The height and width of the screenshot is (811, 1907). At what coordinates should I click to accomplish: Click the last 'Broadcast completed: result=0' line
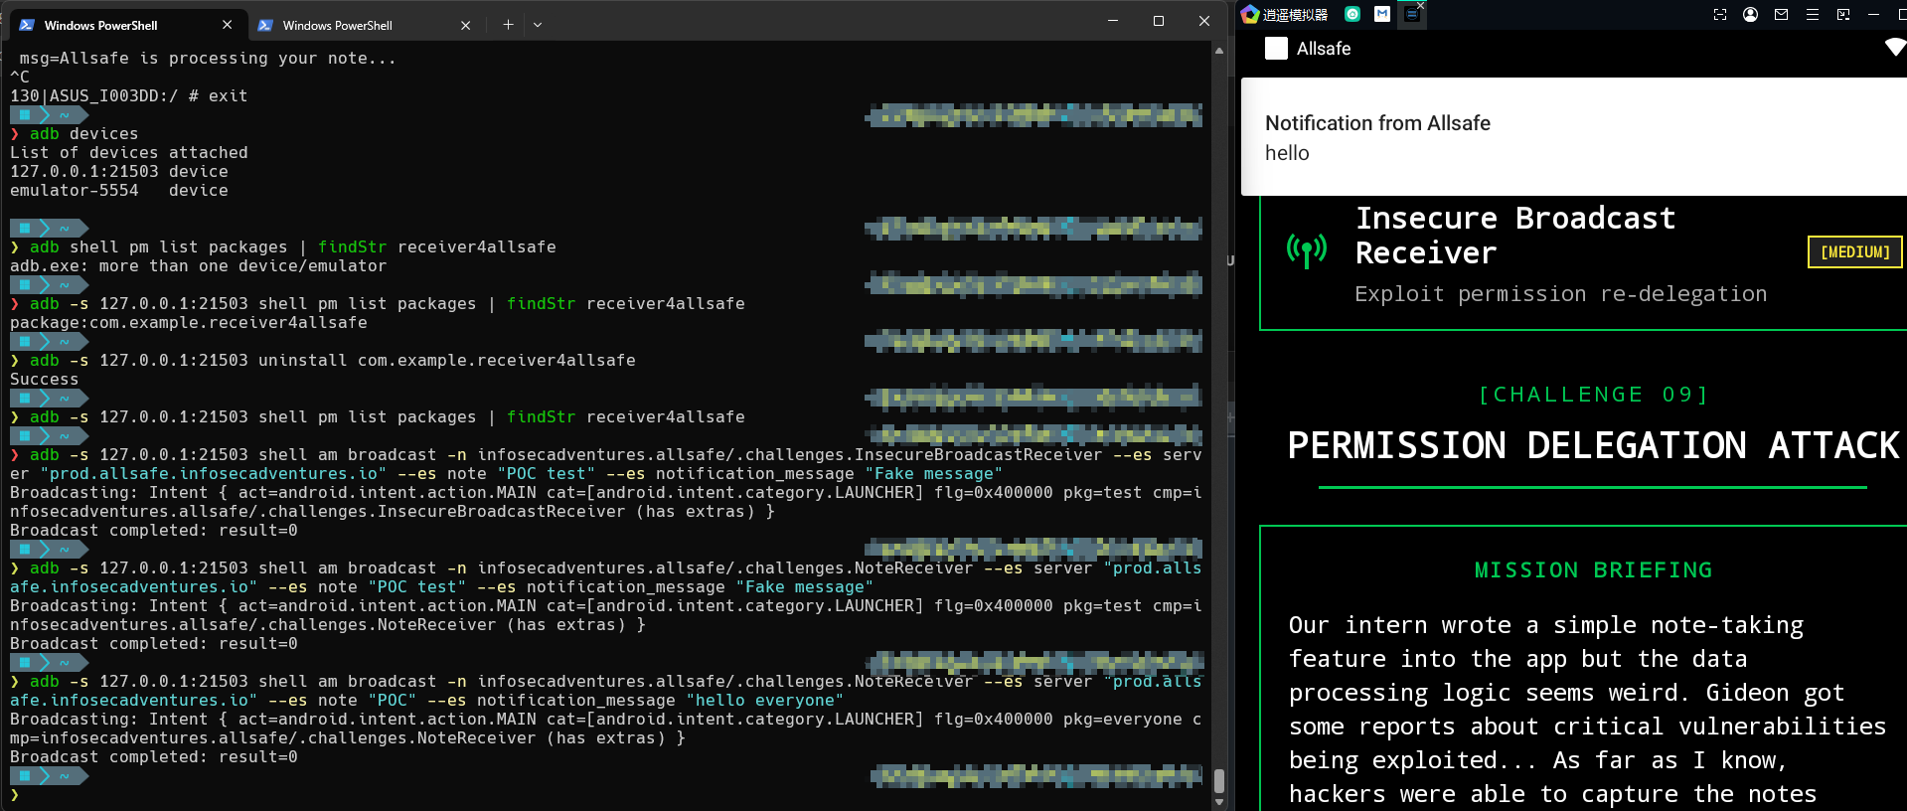(x=154, y=757)
